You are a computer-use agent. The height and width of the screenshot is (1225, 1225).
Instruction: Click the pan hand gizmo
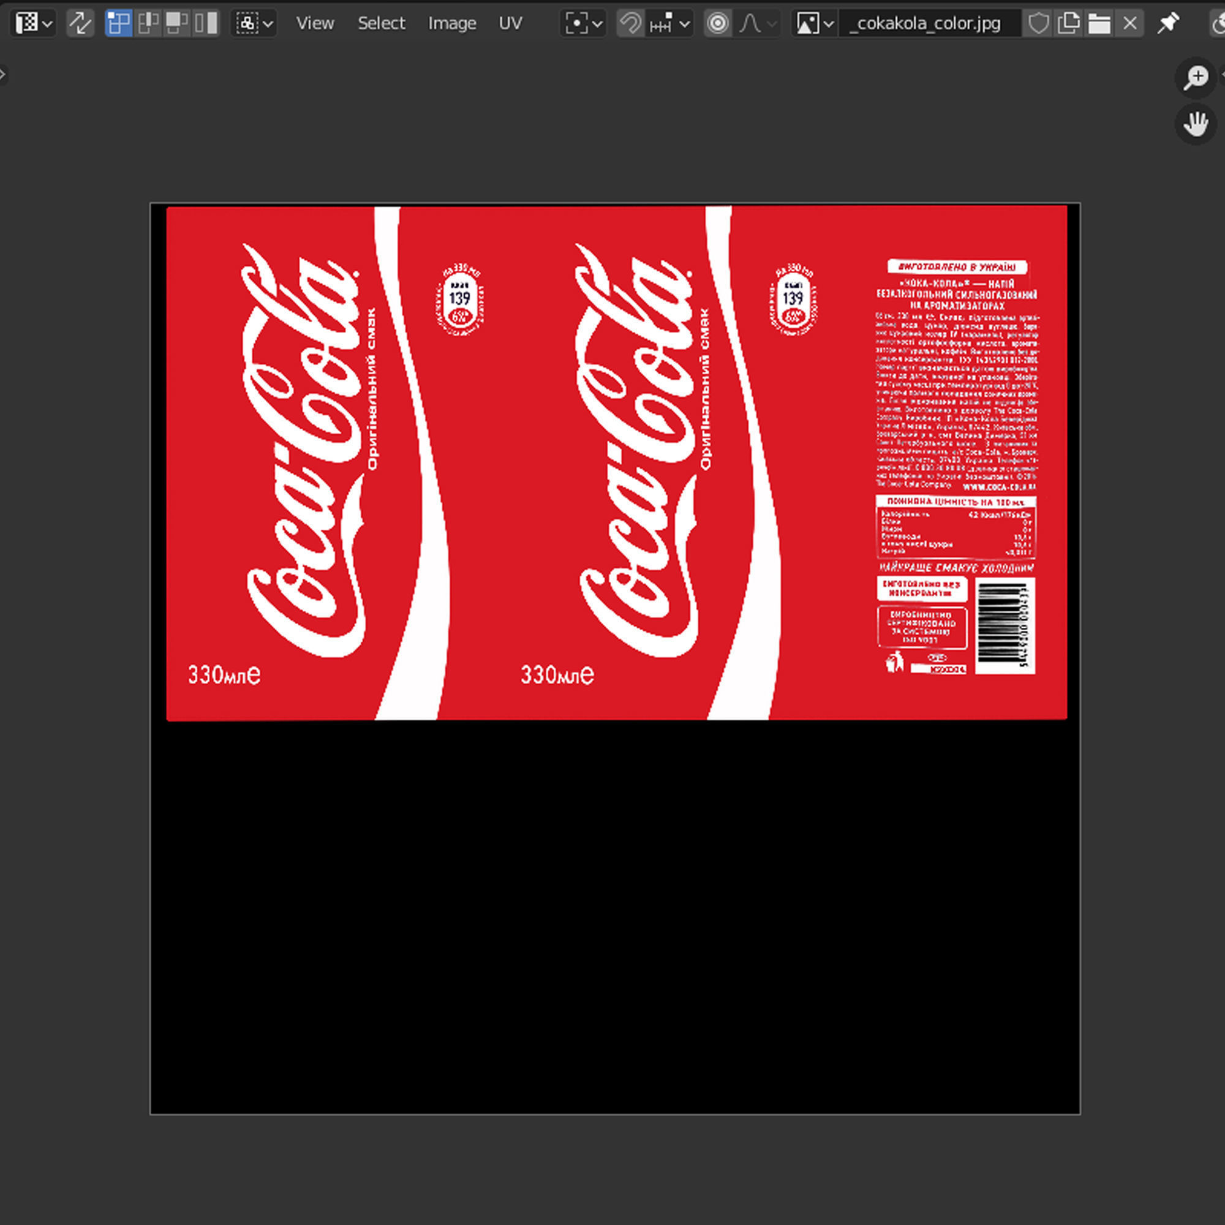[x=1196, y=124]
